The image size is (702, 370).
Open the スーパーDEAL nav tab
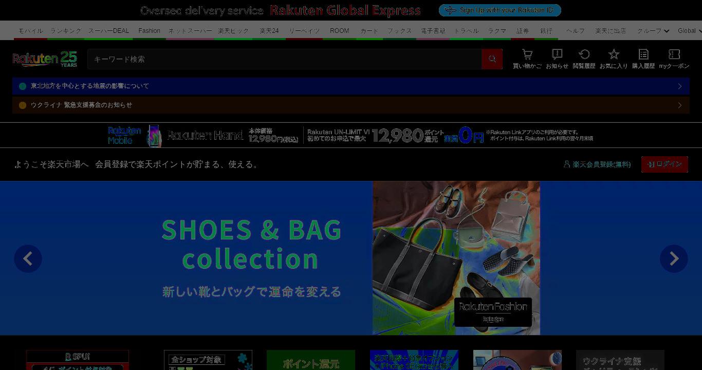click(x=108, y=31)
